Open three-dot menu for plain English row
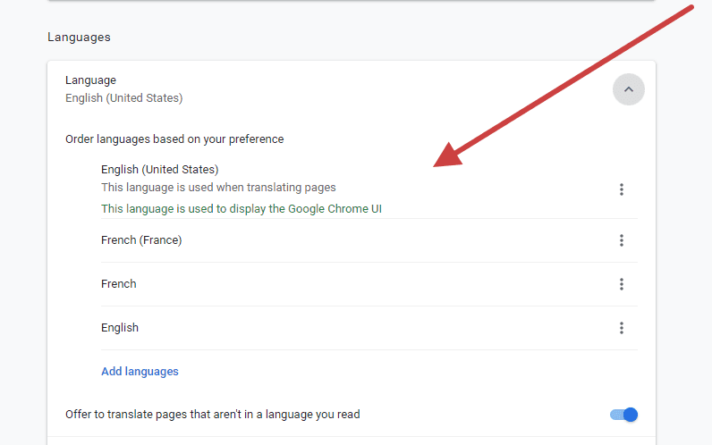712x445 pixels. (x=621, y=328)
